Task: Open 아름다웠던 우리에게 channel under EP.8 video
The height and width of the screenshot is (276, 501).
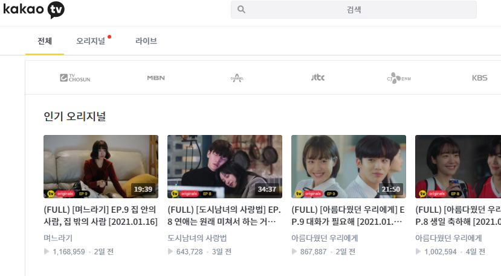Action: pyautogui.click(x=448, y=238)
